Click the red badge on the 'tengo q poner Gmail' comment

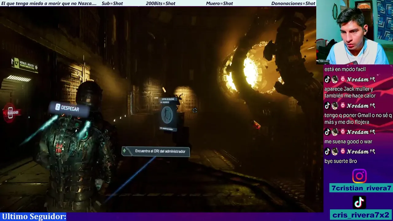point(343,106)
